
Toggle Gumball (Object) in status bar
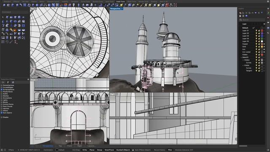click(x=123, y=150)
